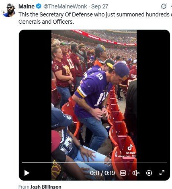This screenshot has width=172, height=189.
Task: Toggle closed captions on the video
Action: (123, 173)
